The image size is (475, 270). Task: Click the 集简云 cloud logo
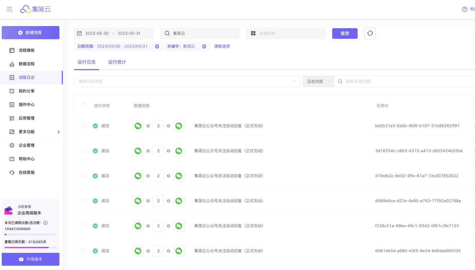pos(35,9)
